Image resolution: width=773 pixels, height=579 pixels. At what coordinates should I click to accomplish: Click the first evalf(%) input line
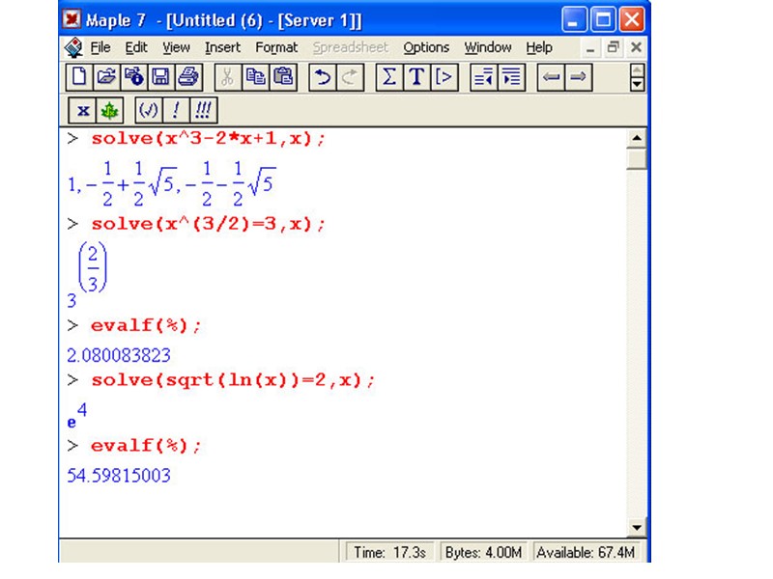click(146, 325)
